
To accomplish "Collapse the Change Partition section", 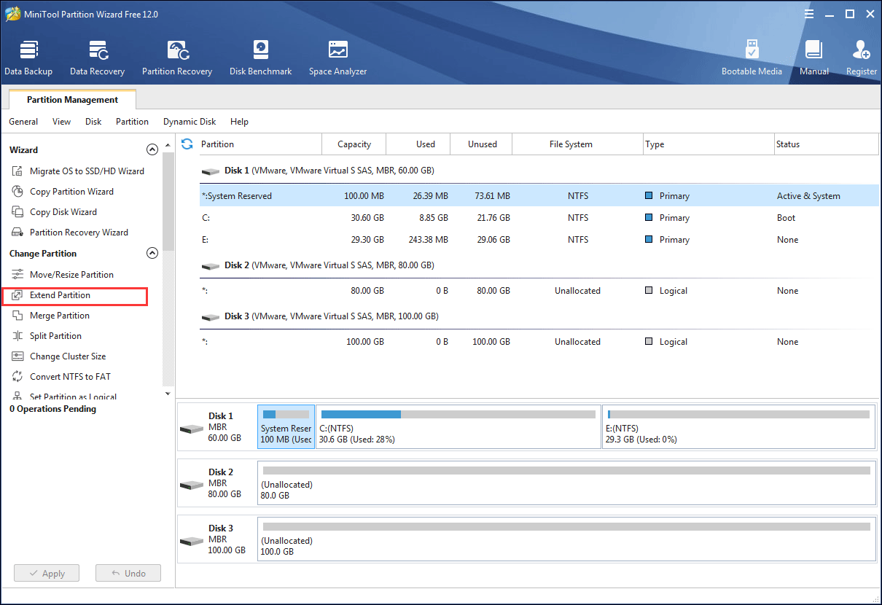I will point(152,253).
